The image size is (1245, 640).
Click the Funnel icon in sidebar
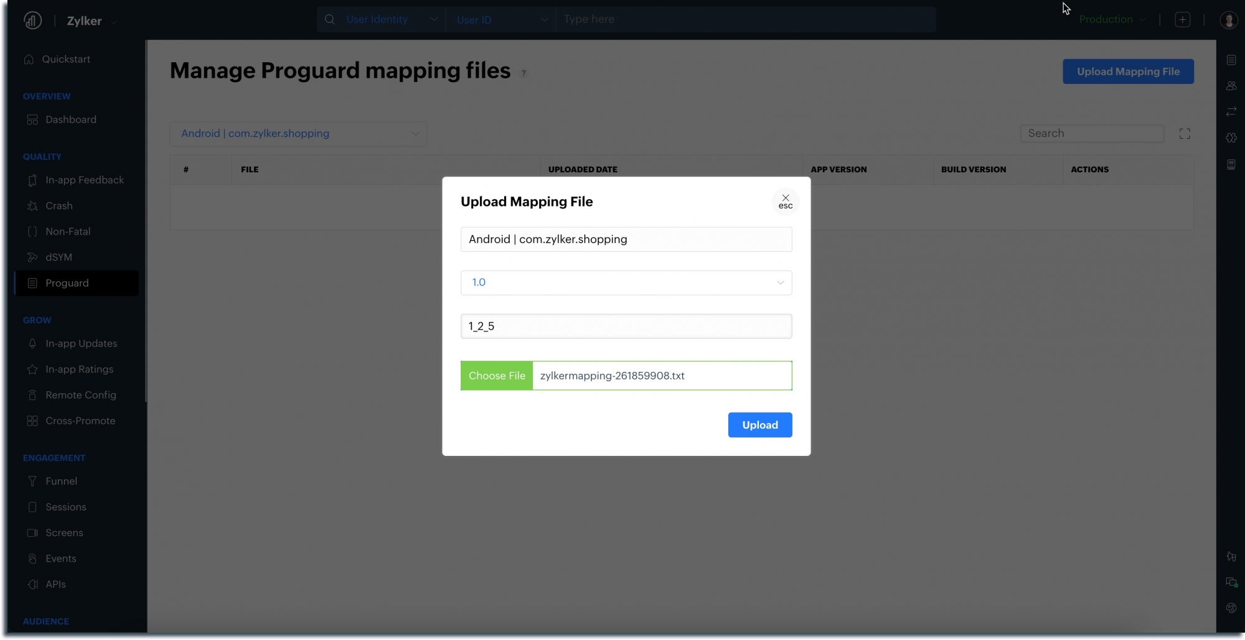coord(32,481)
